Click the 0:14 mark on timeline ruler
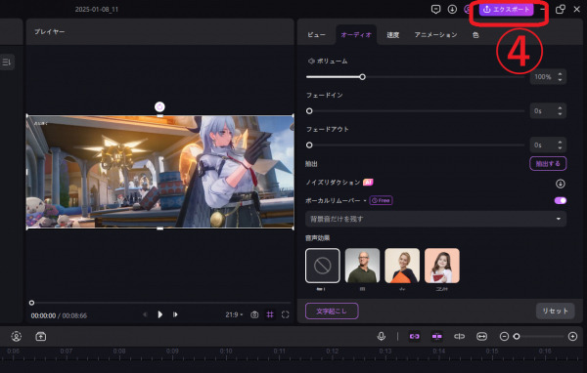Viewport: 587px width, 373px height. [x=439, y=352]
